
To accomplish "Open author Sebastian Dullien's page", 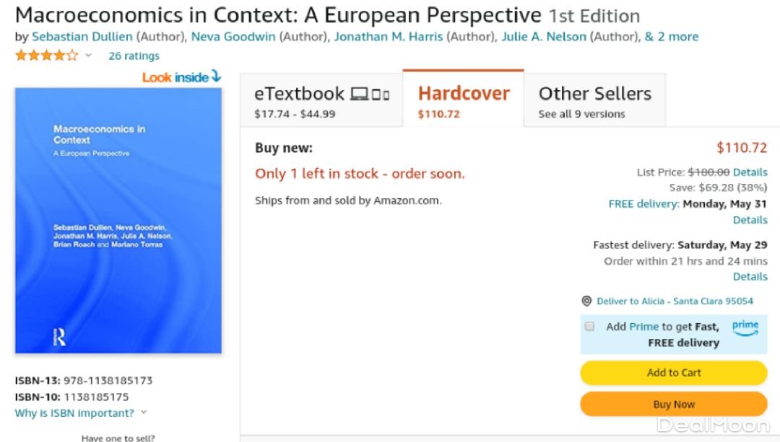I will coord(82,36).
